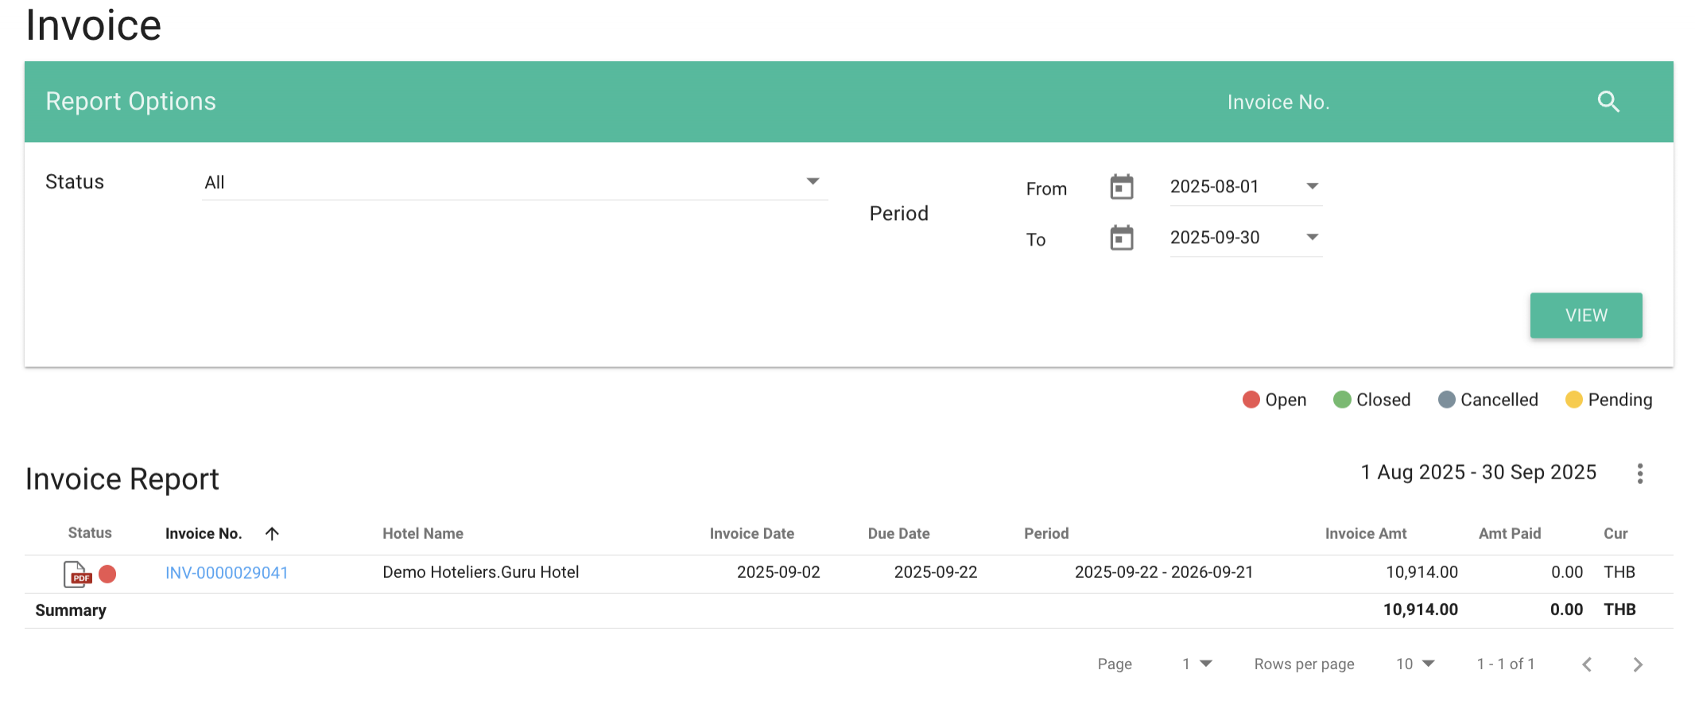The height and width of the screenshot is (701, 1695).
Task: Open the Rows per page dropdown
Action: (1415, 664)
